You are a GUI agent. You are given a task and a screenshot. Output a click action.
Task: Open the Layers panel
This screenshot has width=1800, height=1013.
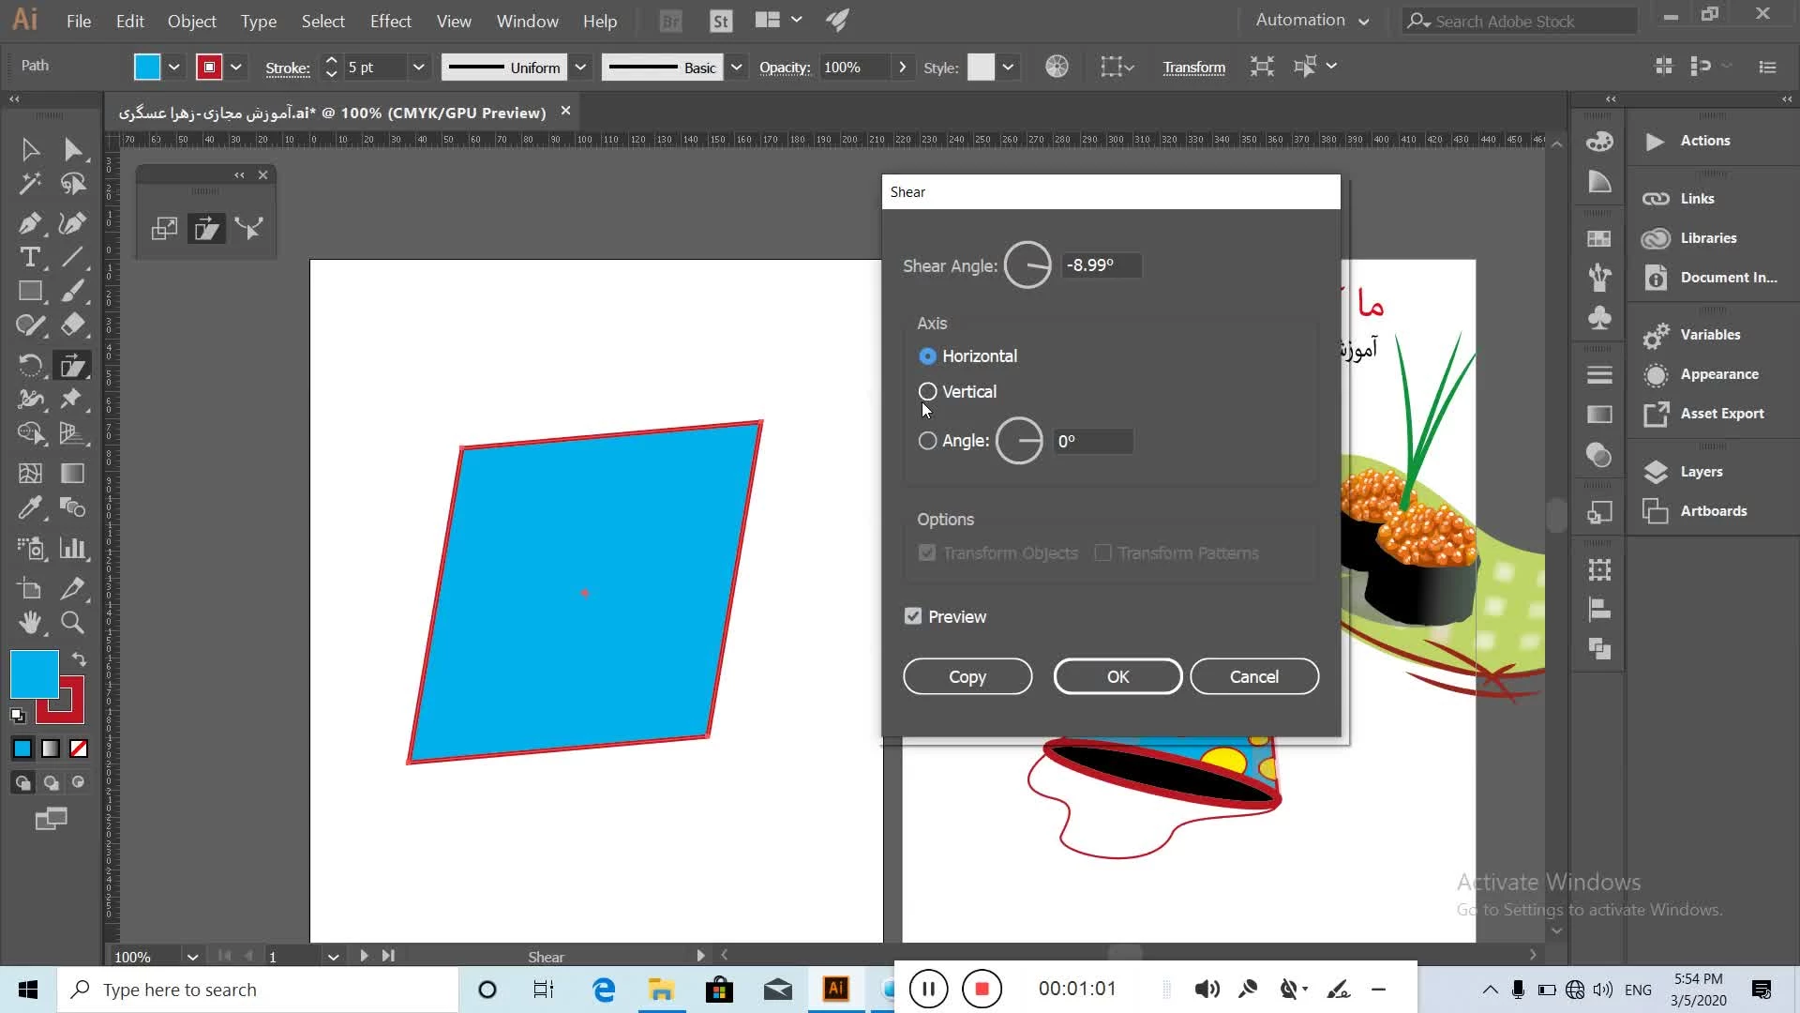(1701, 472)
